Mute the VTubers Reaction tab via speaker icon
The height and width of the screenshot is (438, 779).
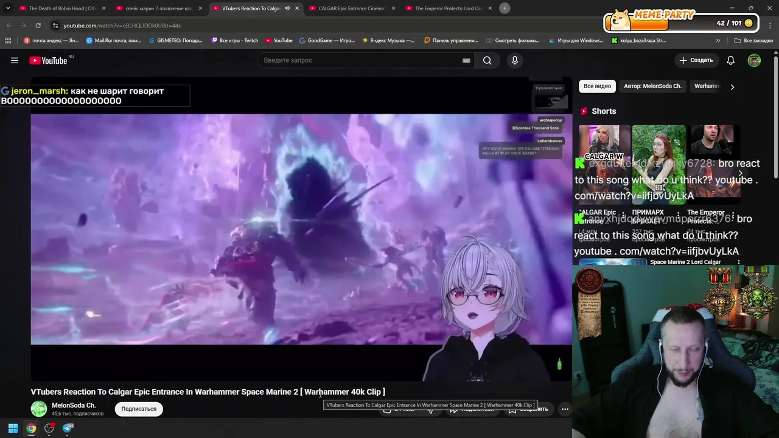pyautogui.click(x=287, y=9)
